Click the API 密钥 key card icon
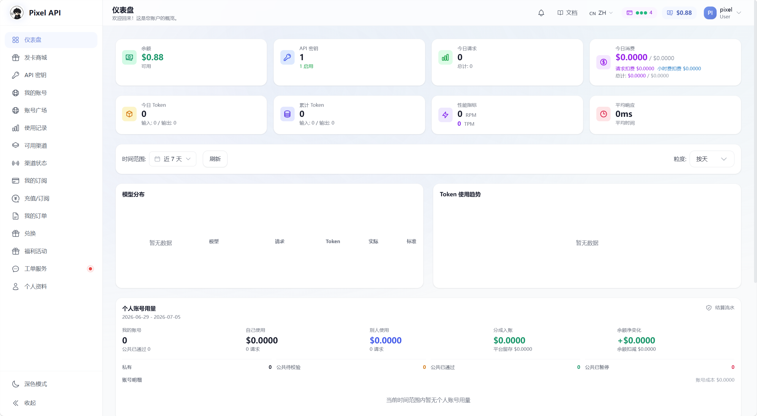This screenshot has height=416, width=757. click(x=287, y=57)
